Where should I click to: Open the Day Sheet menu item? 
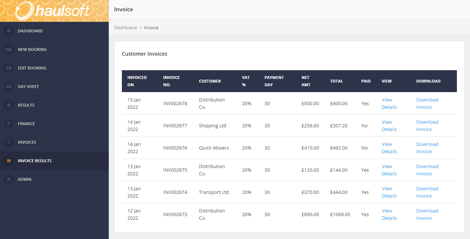click(x=28, y=87)
